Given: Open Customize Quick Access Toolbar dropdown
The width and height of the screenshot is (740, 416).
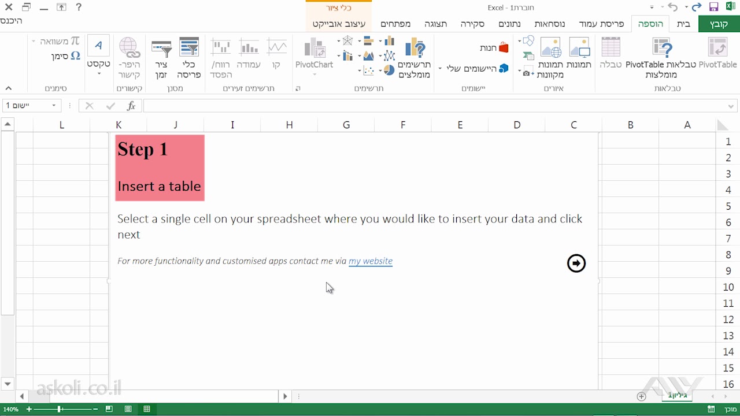Looking at the screenshot, I should (652, 8).
